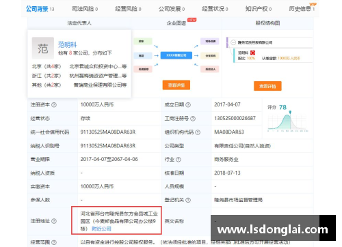This screenshot has width=342, height=247.
Task: Collapse the shareholder tree minus icon
Action: point(233,42)
